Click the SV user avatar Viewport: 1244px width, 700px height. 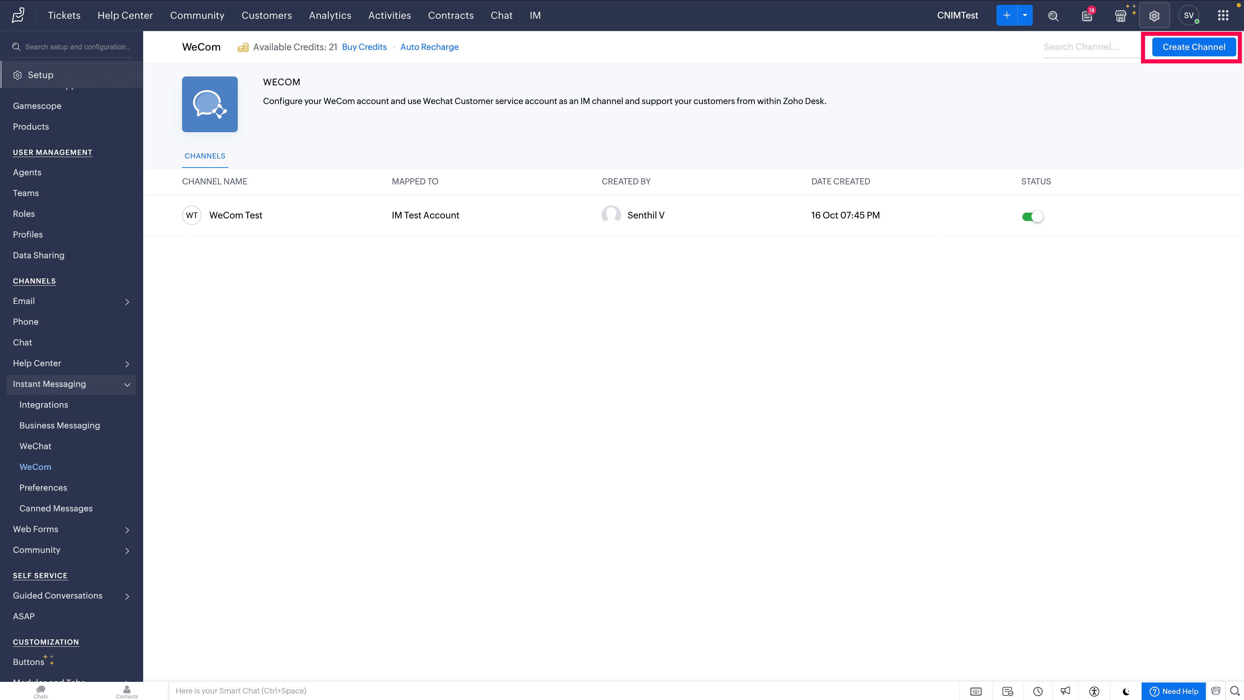[1189, 16]
